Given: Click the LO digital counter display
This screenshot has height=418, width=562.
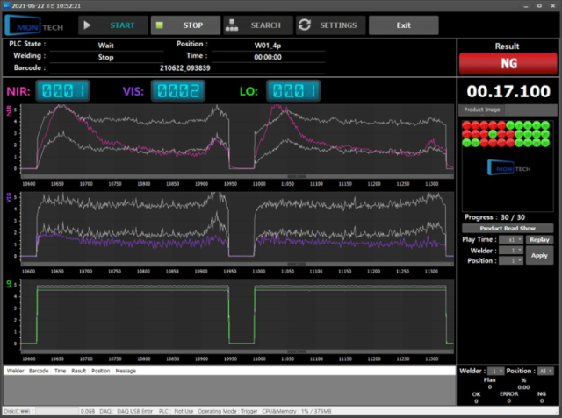Looking at the screenshot, I should coord(293,91).
